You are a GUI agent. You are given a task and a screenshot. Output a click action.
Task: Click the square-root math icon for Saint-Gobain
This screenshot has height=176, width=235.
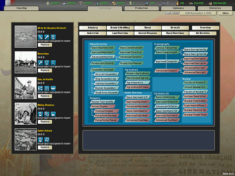[47, 139]
